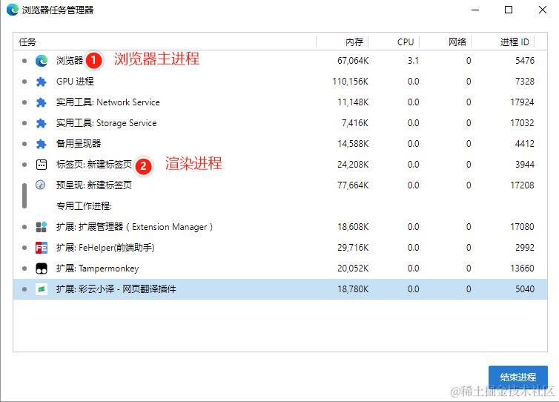Image resolution: width=559 pixels, height=402 pixels.
Task: Click process ID 17924
Action: tap(522, 102)
